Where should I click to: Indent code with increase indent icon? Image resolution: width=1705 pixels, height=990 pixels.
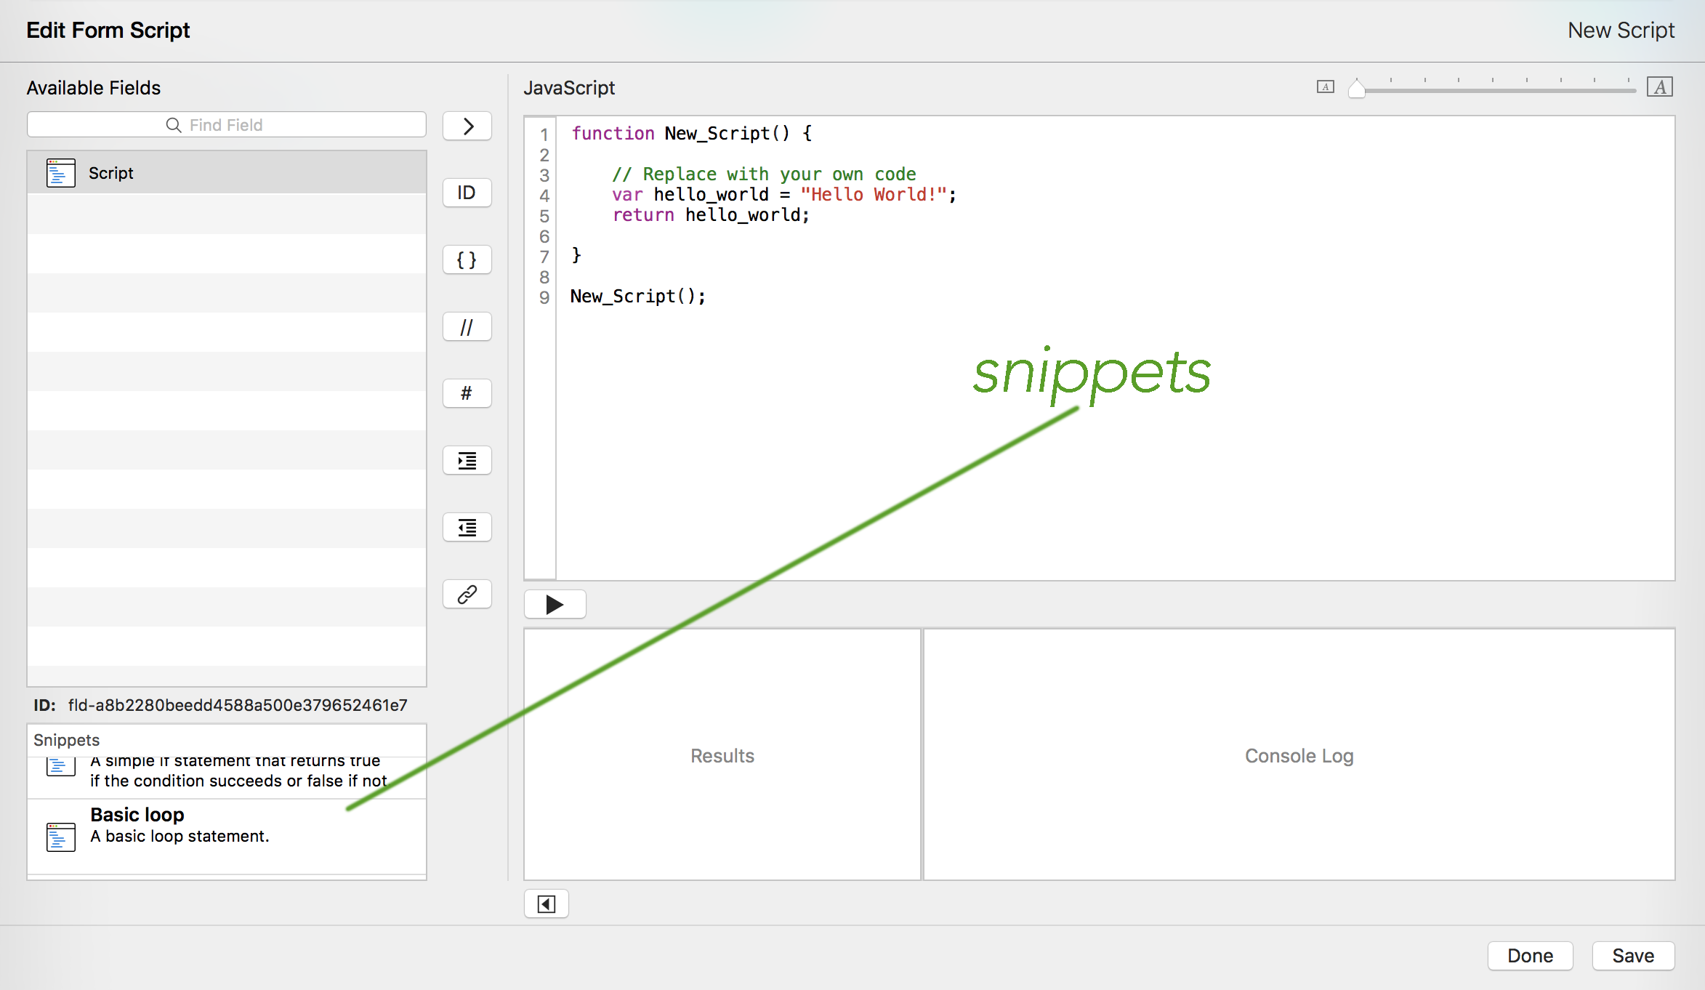click(x=467, y=460)
